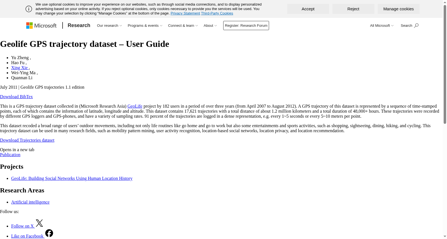
Task: Click Register: Research Forum button
Action: [246, 25]
